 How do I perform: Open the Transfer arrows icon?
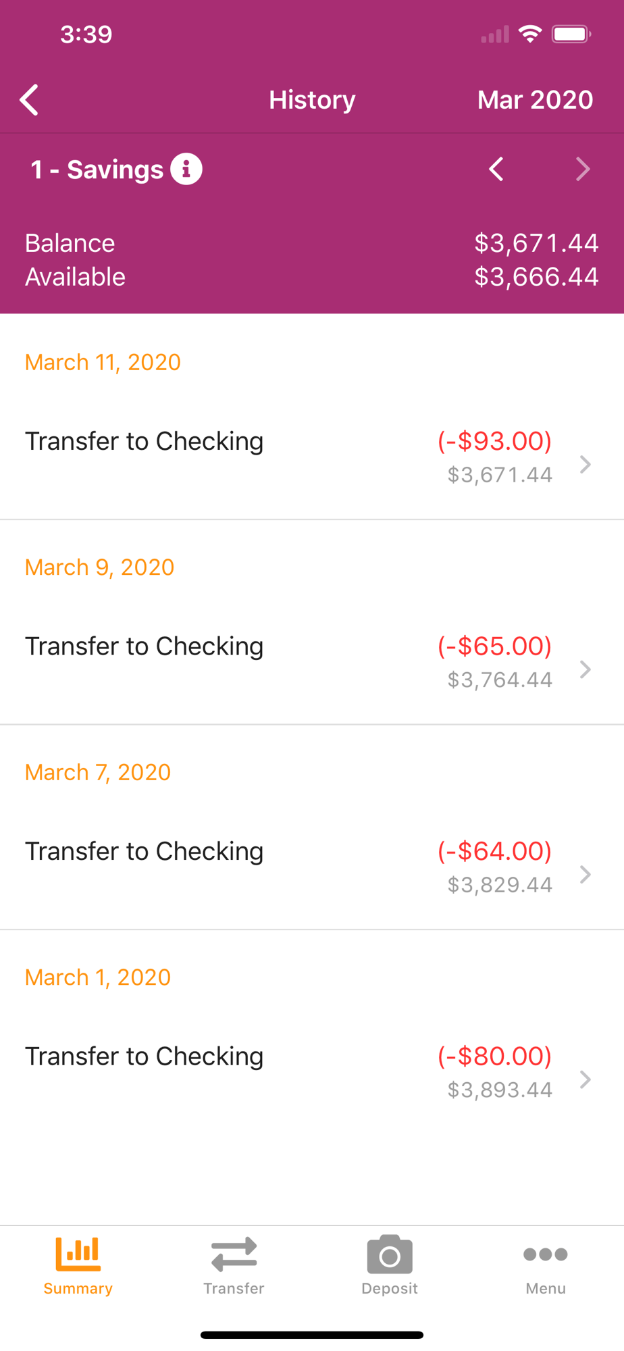pos(234,1254)
